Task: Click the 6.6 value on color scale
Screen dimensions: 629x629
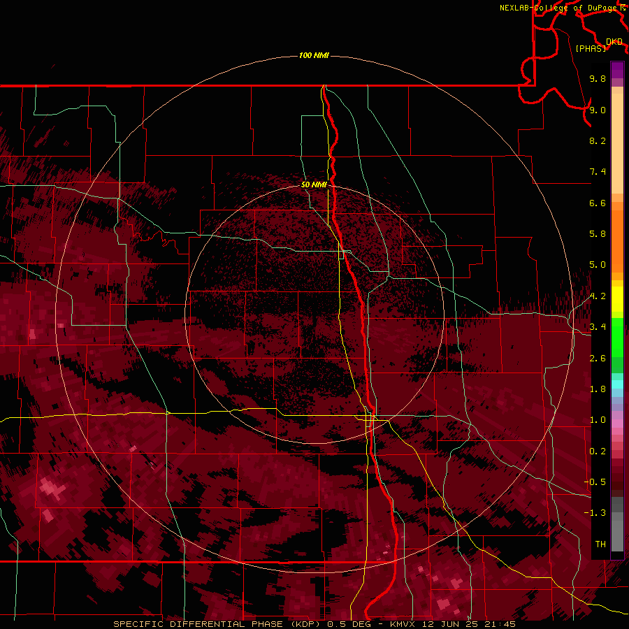Action: point(598,203)
